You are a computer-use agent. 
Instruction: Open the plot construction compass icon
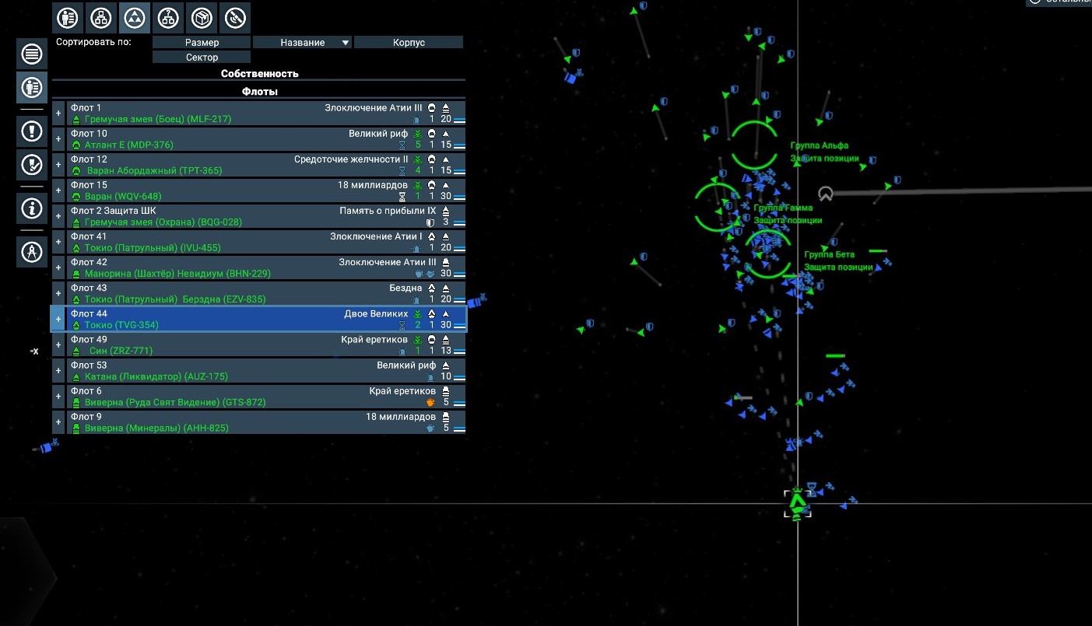(x=31, y=251)
